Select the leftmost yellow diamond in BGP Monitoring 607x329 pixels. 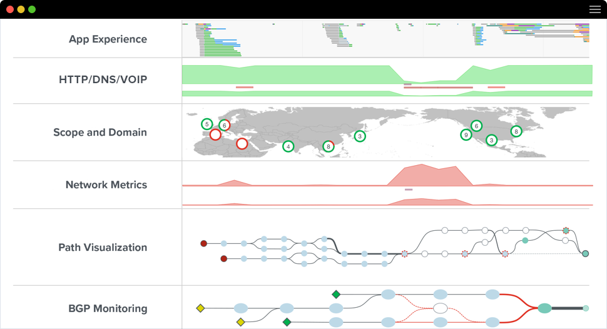pyautogui.click(x=200, y=308)
